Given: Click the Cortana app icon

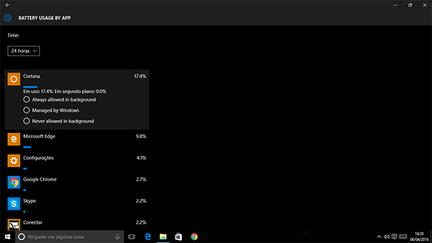Looking at the screenshot, I should pyautogui.click(x=14, y=79).
